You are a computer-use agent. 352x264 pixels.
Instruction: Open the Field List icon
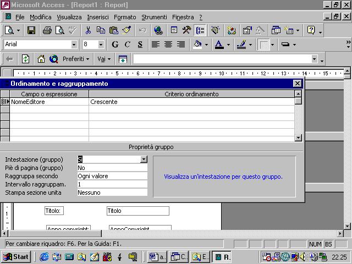point(174,30)
